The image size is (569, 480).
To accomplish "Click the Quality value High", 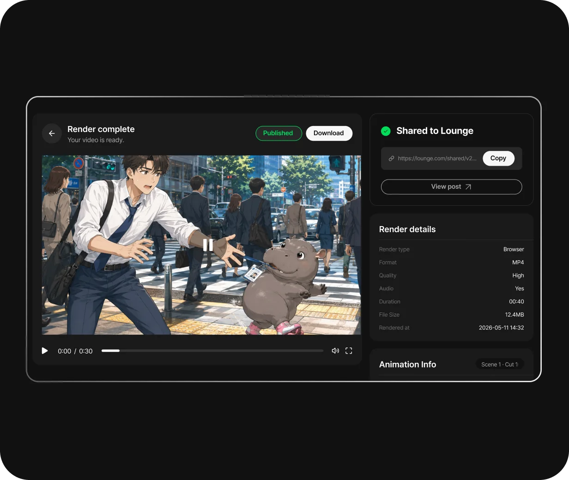I will (518, 276).
